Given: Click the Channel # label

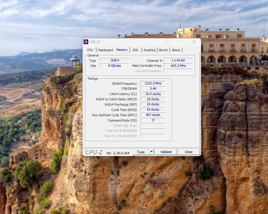Looking at the screenshot, I should (154, 61).
